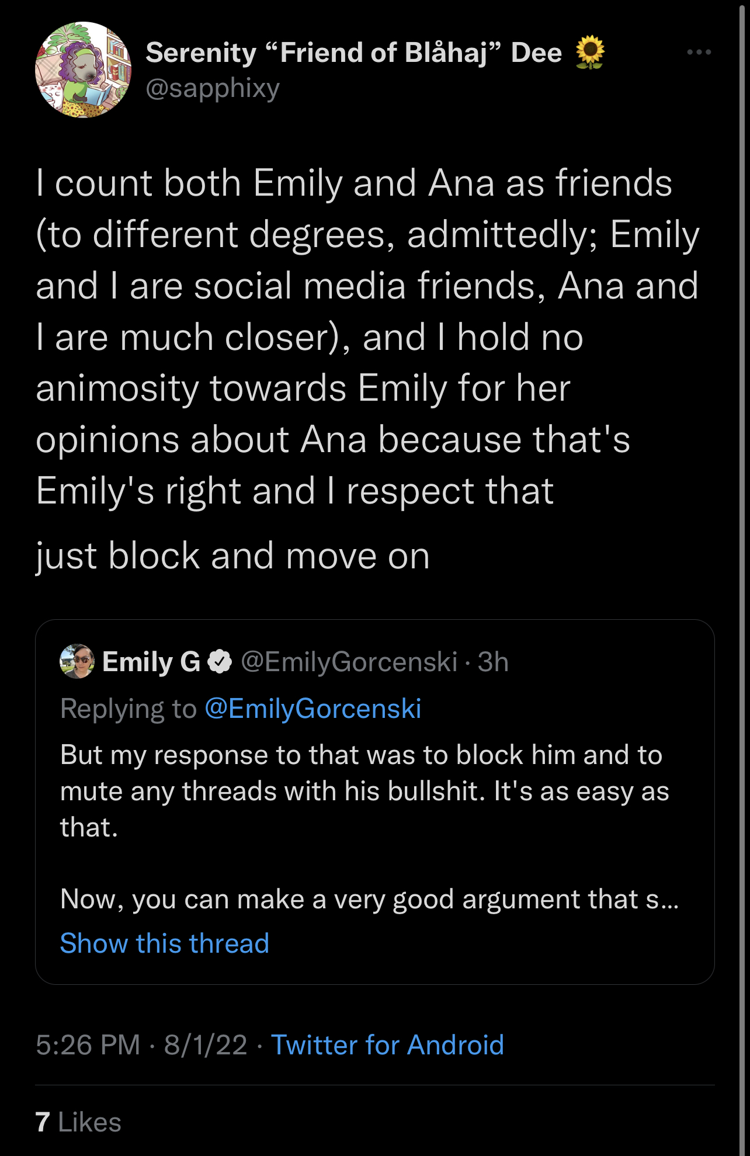Click the gray @EmilyGorcenski handle beside Emily G
Screen dimensions: 750x1156
coord(349,662)
